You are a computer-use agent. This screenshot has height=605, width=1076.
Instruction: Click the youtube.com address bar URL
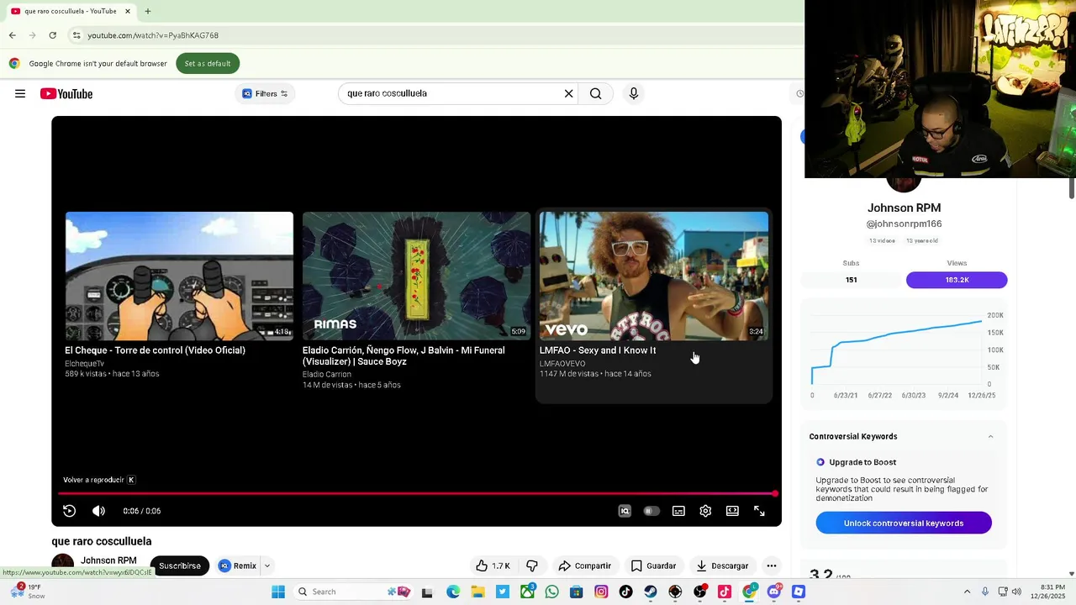click(153, 35)
